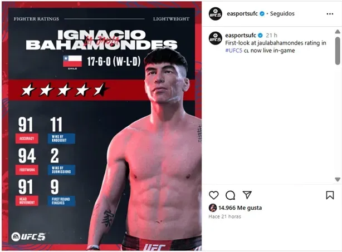Viewport: 342px width, 252px height.
Task: Click scrollbar down arrow in comments
Action: pos(338,180)
